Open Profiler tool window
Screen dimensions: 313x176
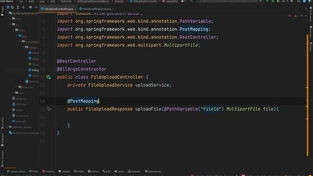pos(79,172)
